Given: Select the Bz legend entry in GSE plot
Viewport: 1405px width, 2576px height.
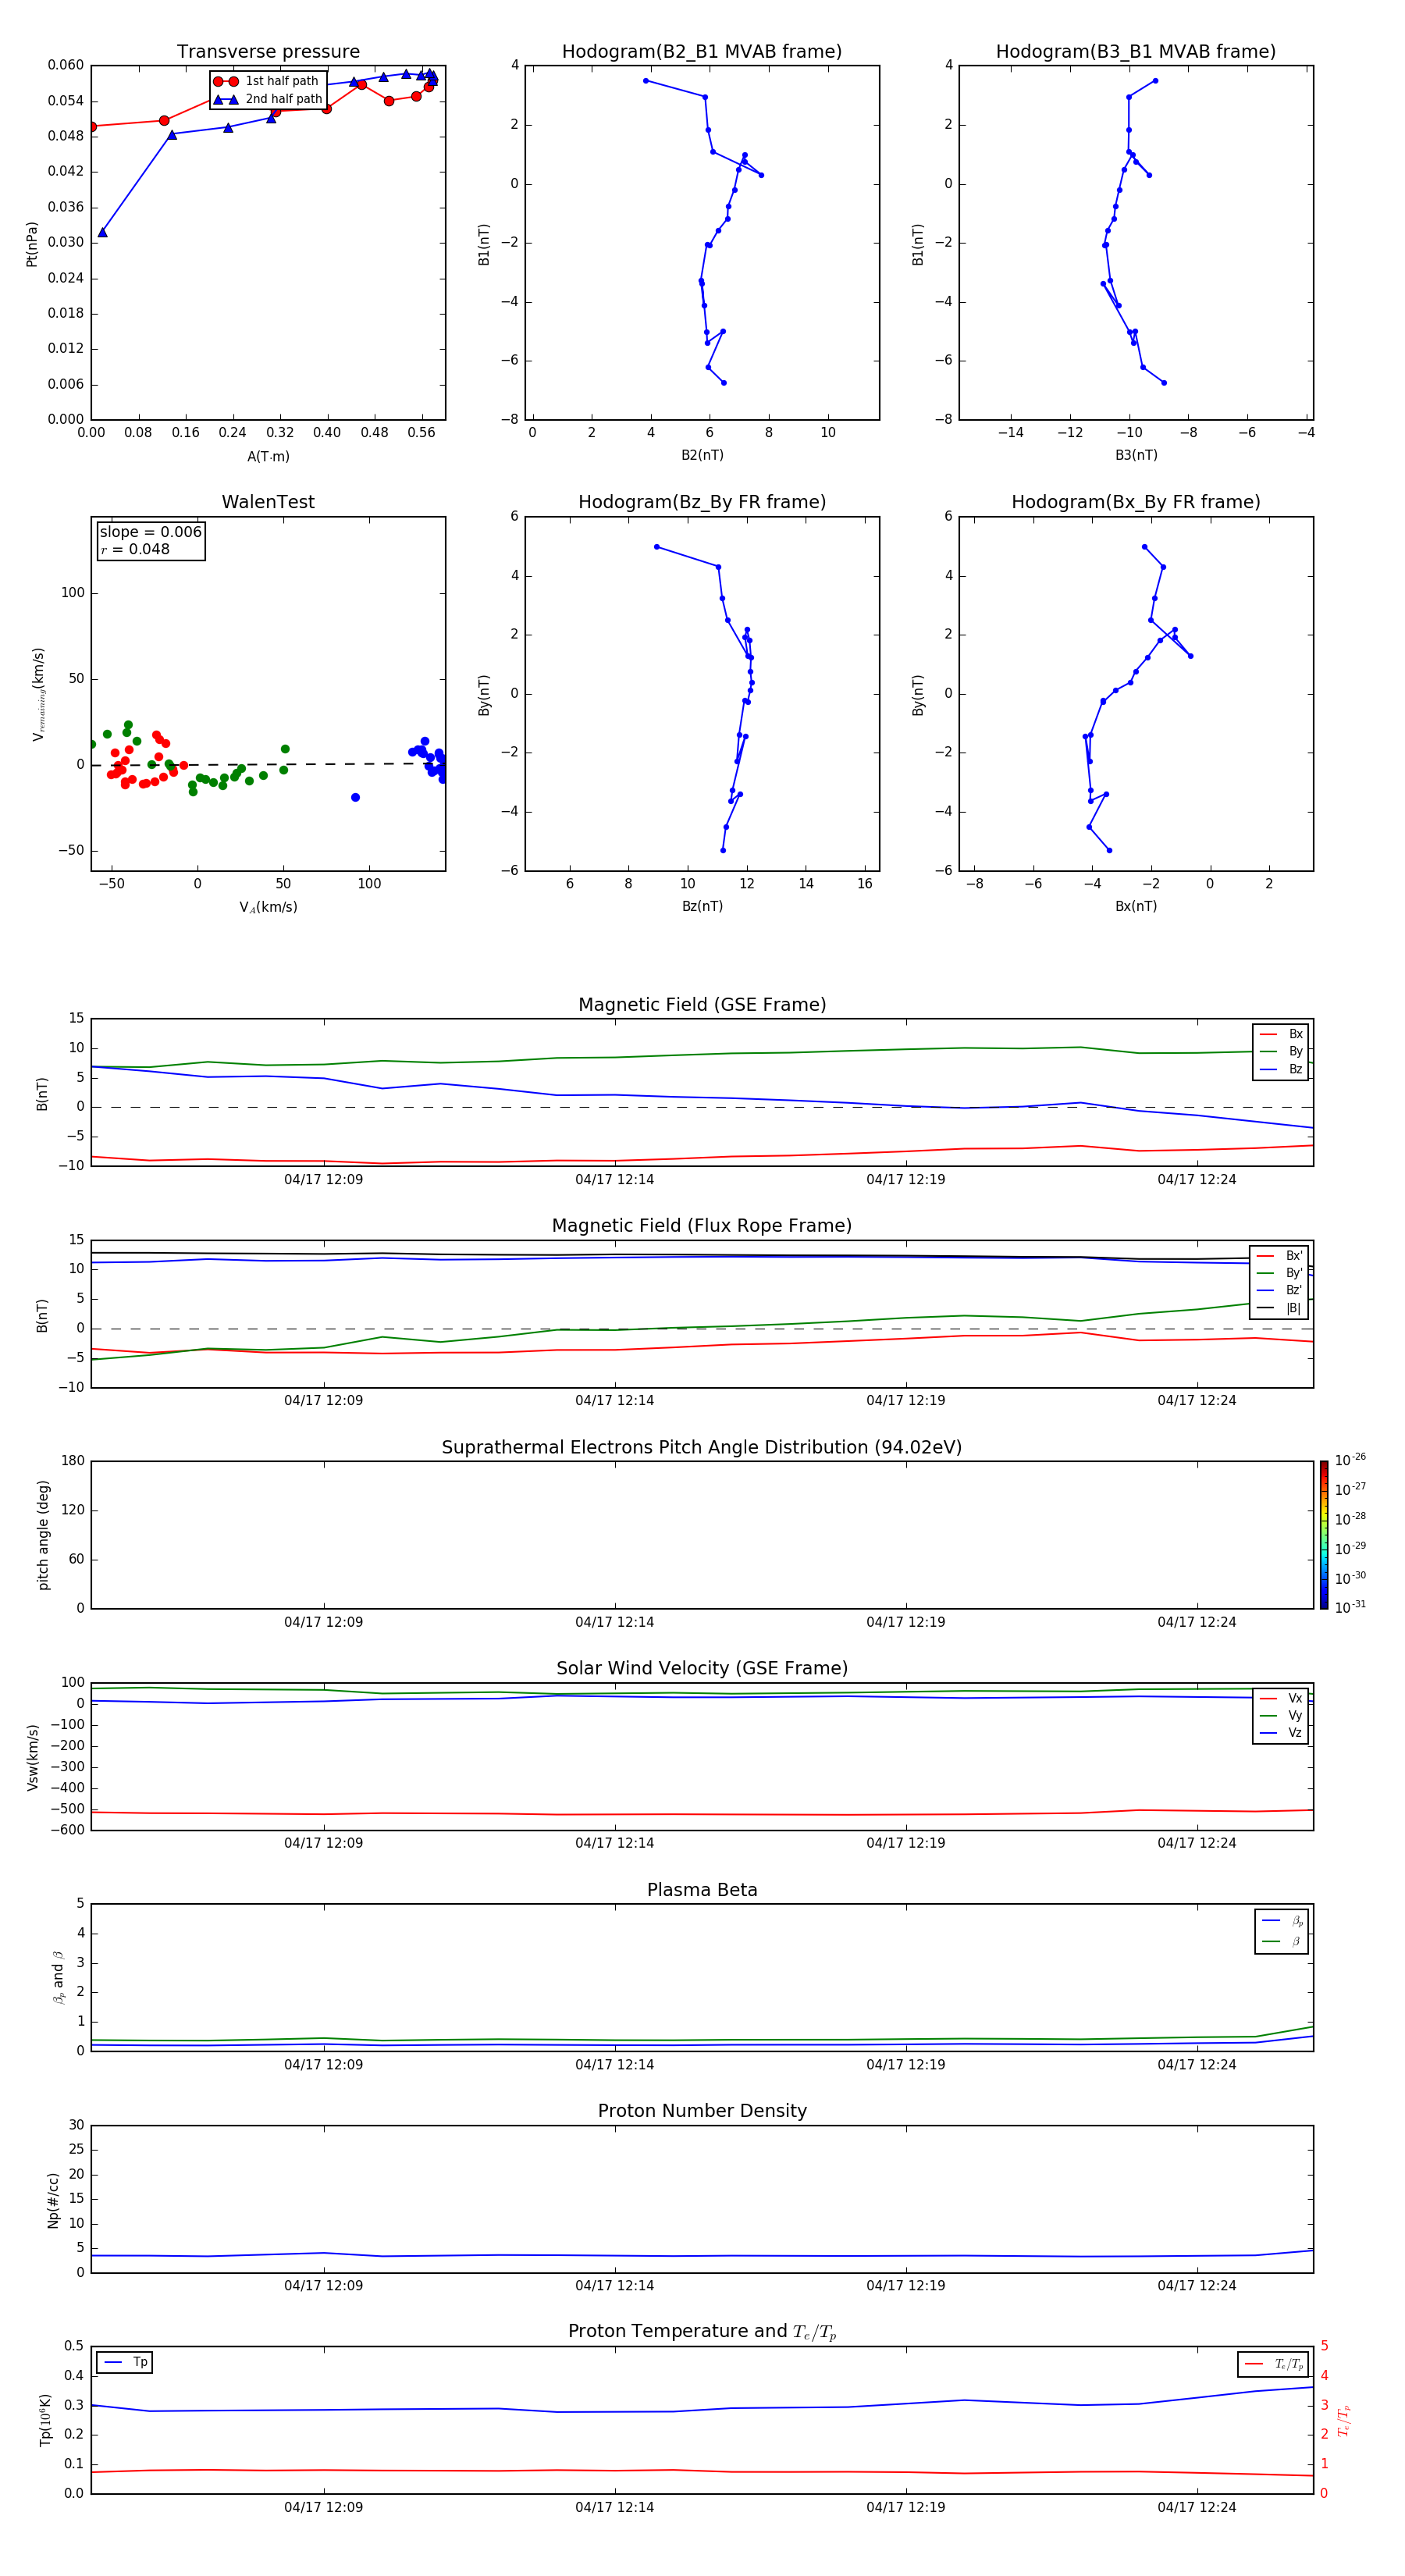Looking at the screenshot, I should click(x=1281, y=1069).
